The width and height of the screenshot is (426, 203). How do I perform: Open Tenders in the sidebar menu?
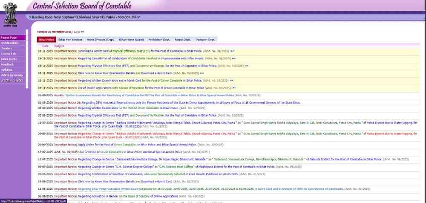coord(7,48)
